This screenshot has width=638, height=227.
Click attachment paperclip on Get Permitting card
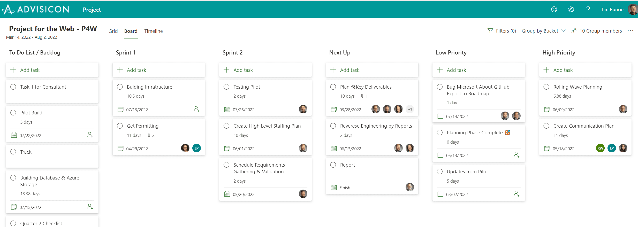coord(149,135)
